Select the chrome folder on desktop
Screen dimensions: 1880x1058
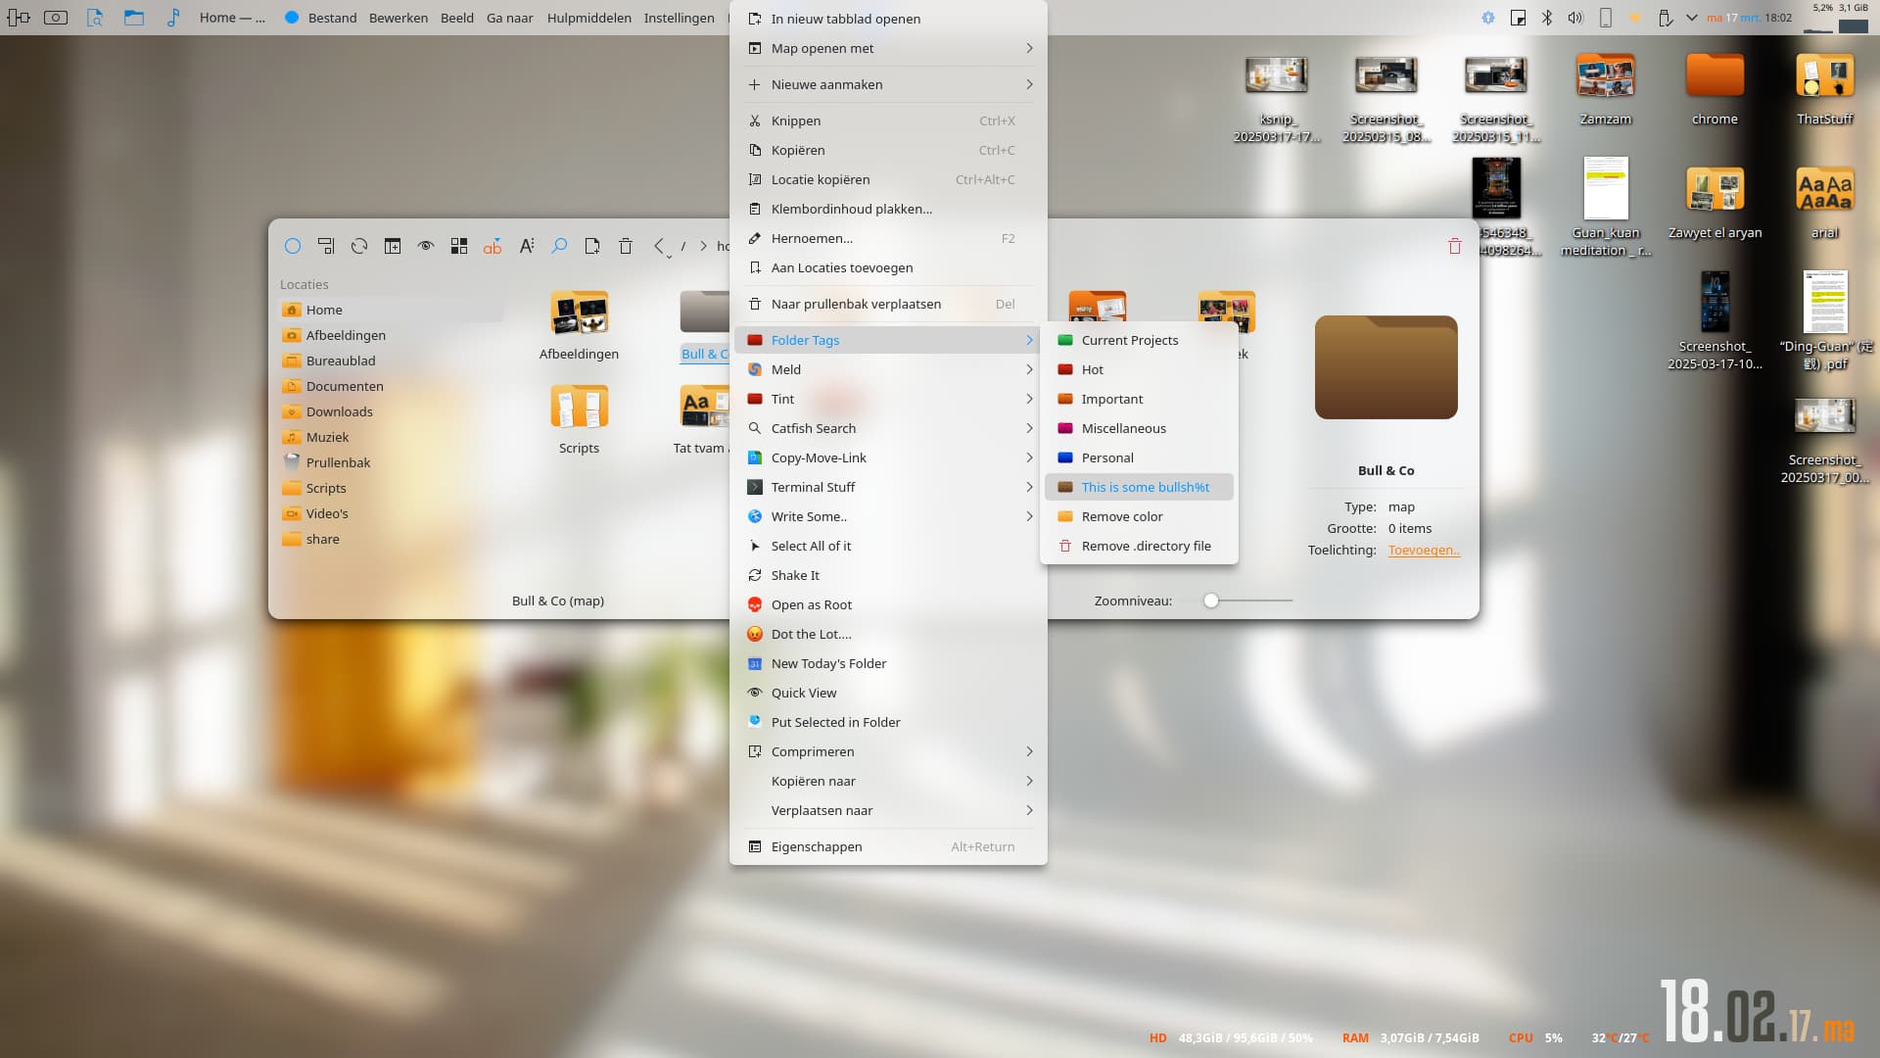tap(1715, 88)
